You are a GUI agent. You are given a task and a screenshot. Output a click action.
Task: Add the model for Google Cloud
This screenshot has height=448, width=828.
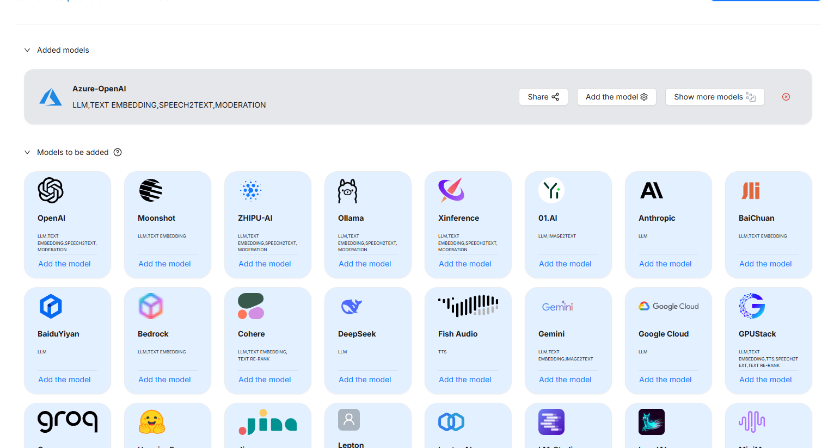click(665, 379)
